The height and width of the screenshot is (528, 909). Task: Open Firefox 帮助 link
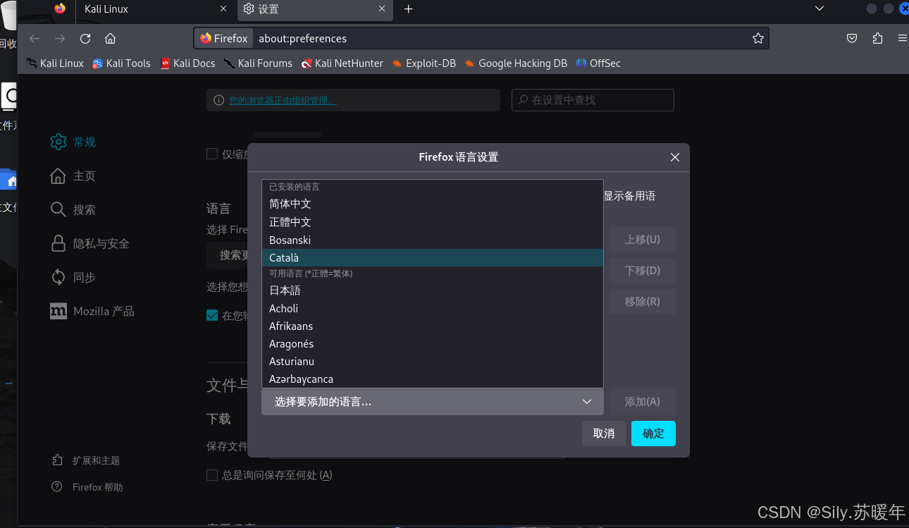click(x=87, y=487)
